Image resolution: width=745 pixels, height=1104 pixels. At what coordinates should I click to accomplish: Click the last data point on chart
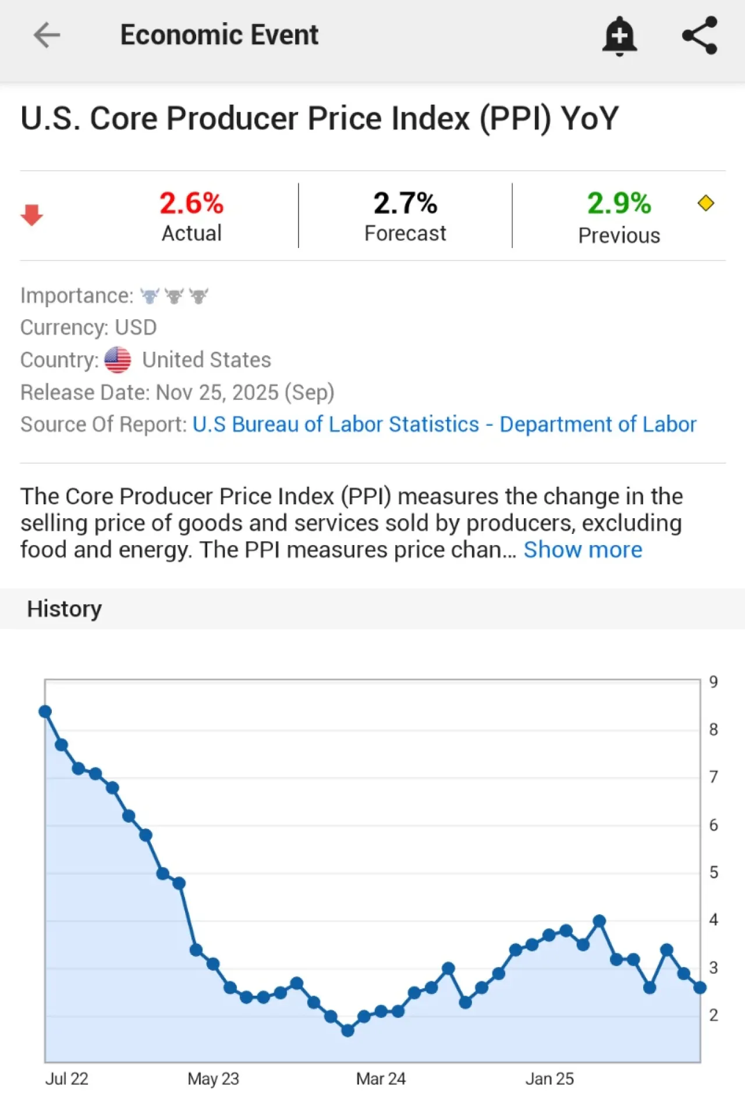pos(700,988)
